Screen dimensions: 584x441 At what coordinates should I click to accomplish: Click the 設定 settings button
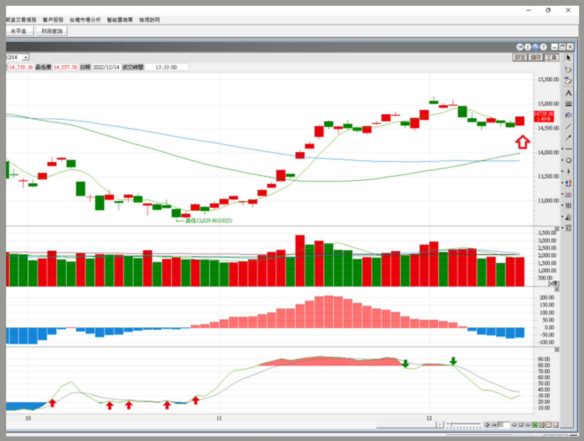[520, 58]
